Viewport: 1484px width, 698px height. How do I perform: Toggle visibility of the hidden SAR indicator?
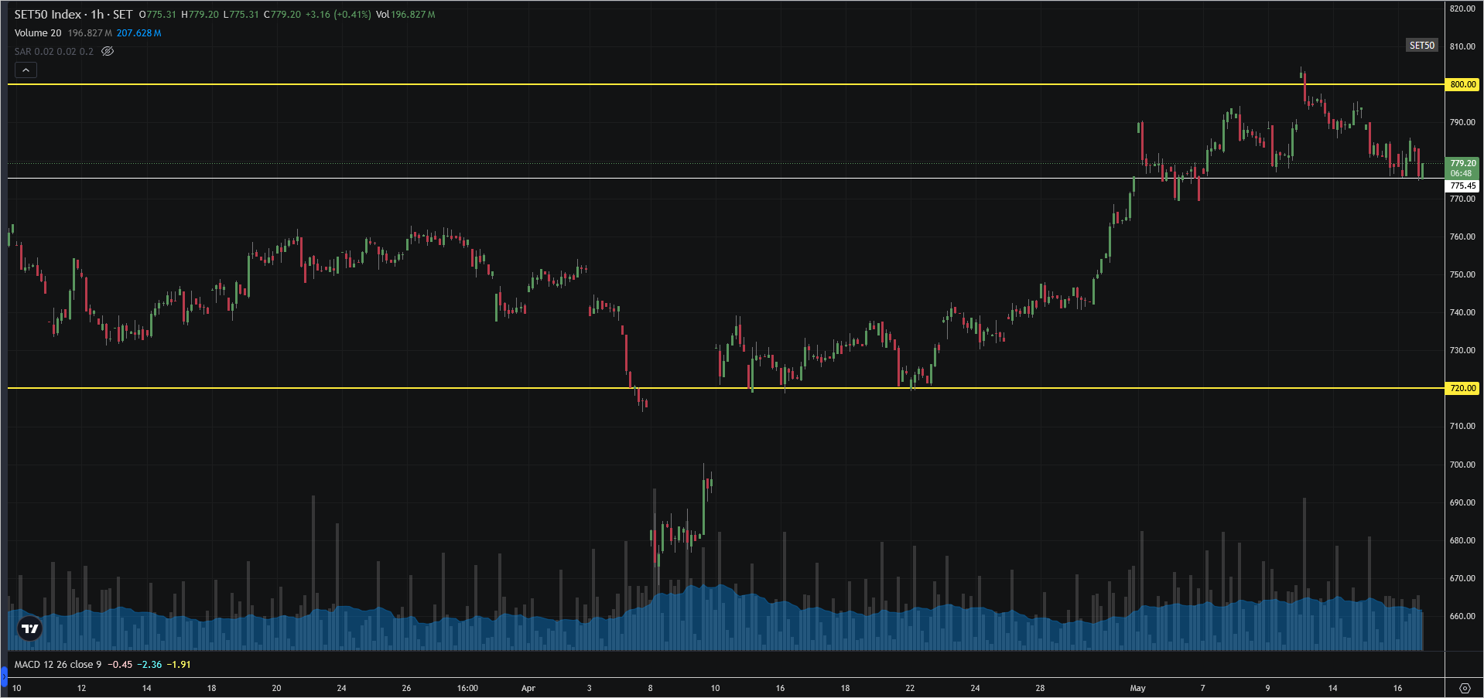click(x=108, y=52)
